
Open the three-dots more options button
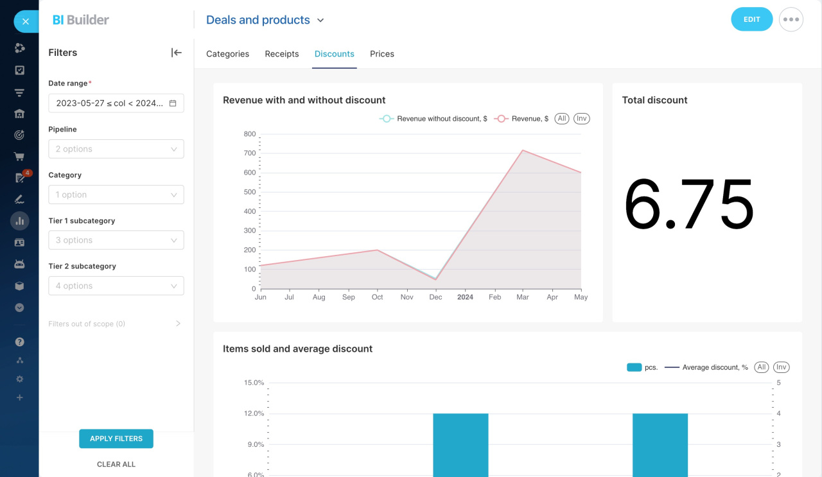pyautogui.click(x=791, y=20)
